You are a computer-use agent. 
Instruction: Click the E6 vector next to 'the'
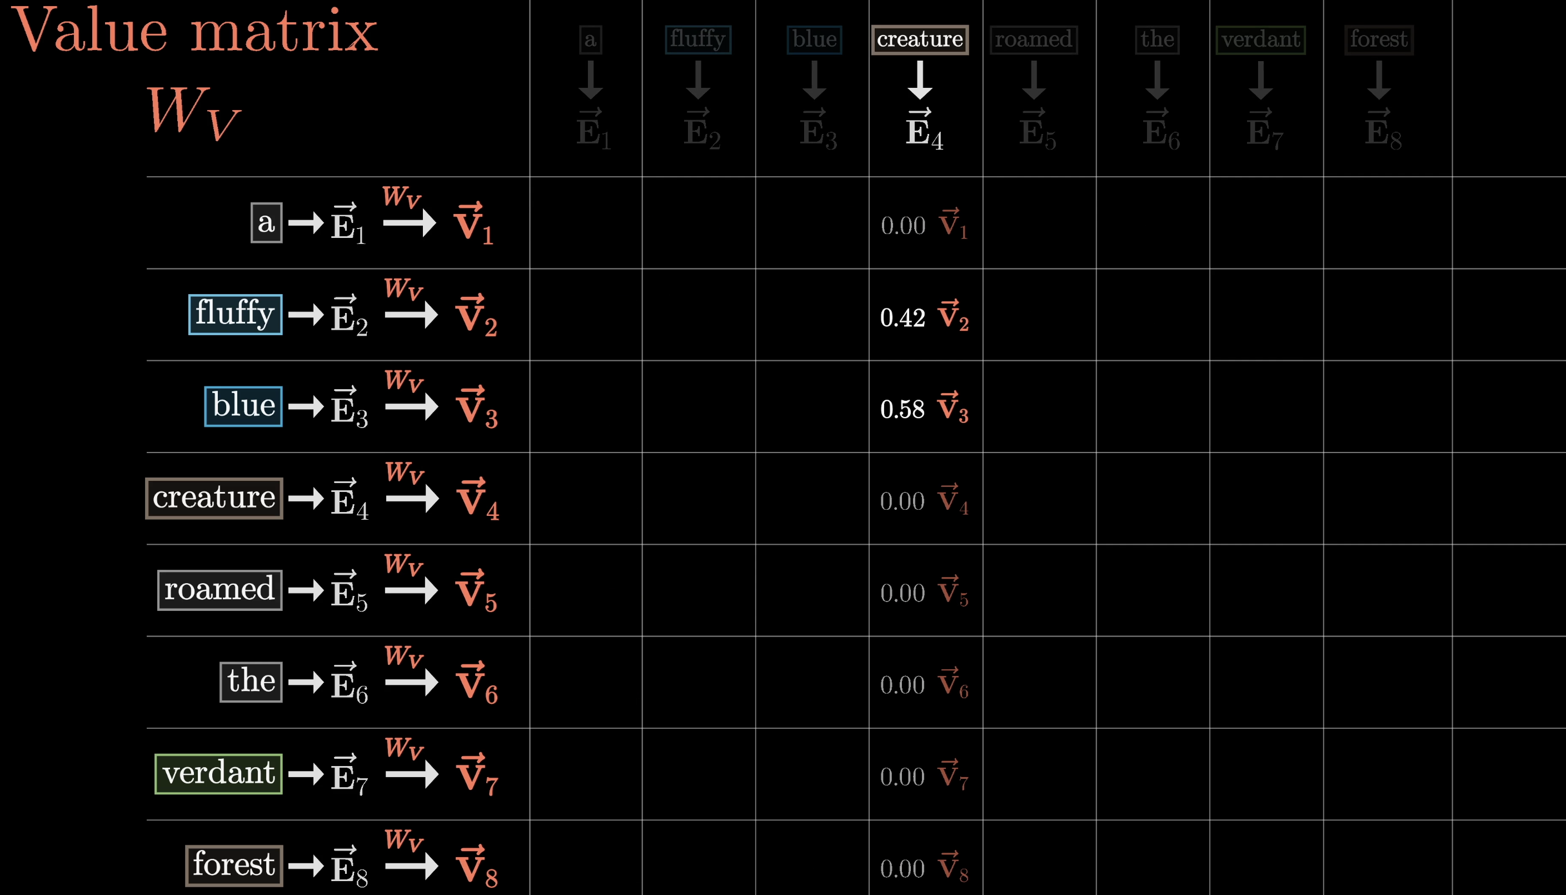pyautogui.click(x=349, y=683)
